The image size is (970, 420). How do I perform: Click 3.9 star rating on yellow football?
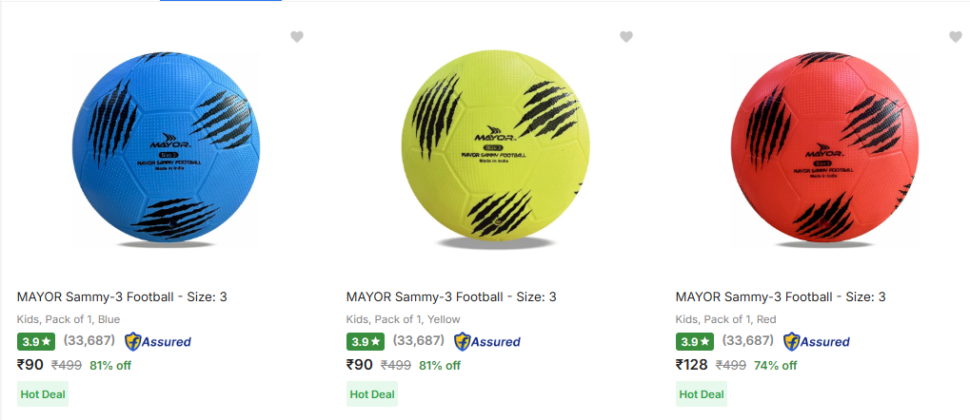click(366, 341)
